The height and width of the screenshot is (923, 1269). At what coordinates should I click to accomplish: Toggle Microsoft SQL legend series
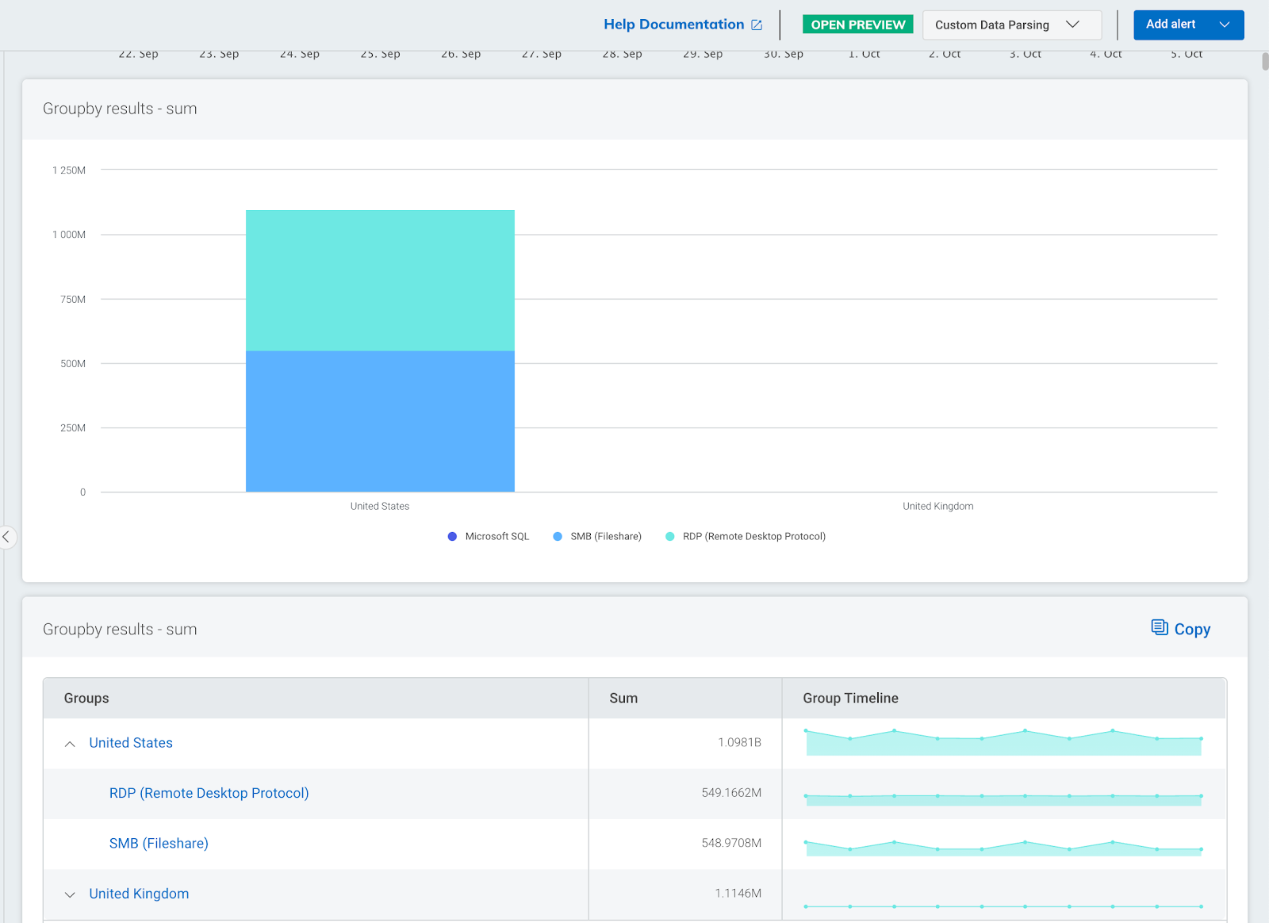[489, 537]
